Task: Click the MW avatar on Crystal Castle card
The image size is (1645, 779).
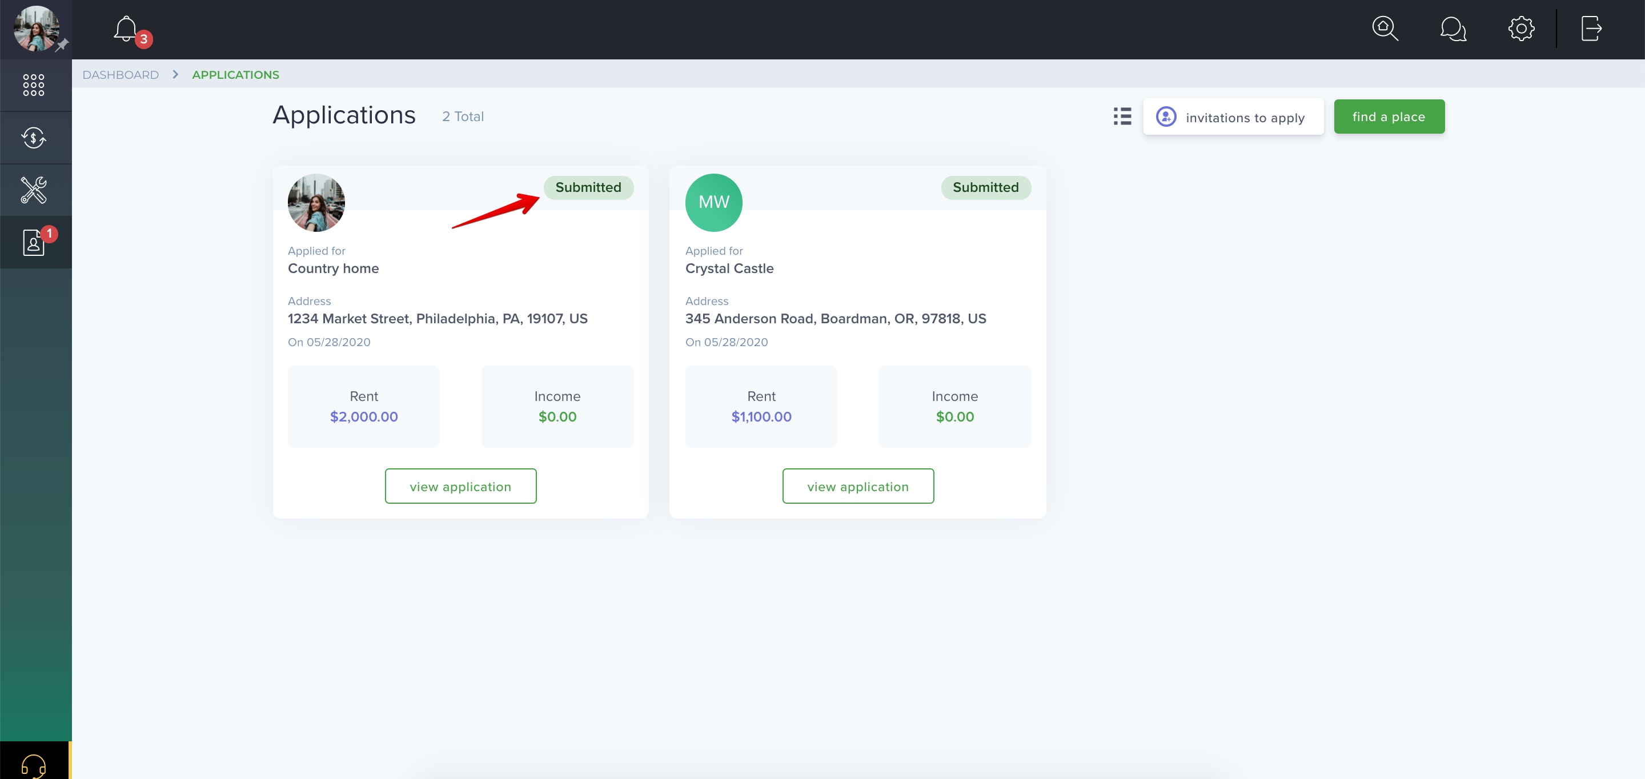Action: point(713,202)
